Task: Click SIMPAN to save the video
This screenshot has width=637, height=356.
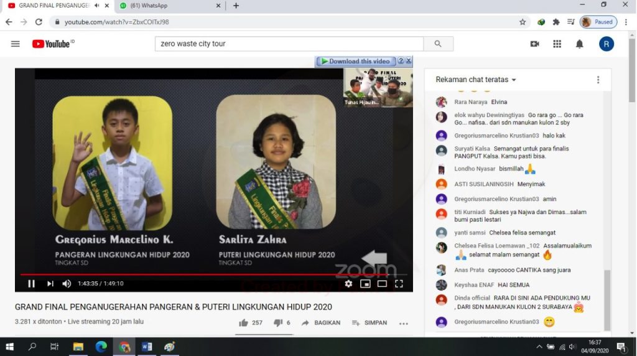Action: click(370, 323)
